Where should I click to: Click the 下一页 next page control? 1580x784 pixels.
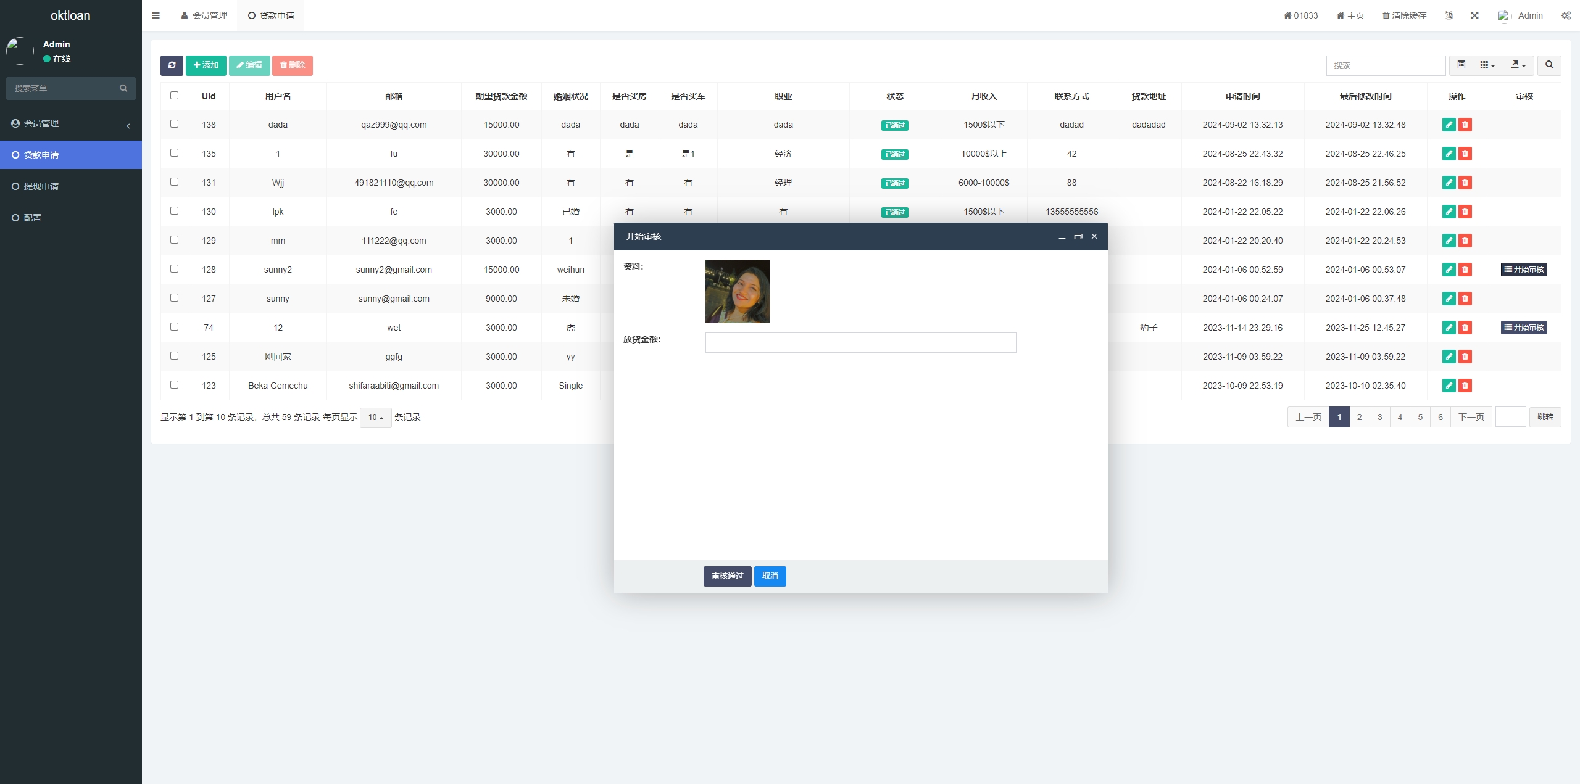1471,417
